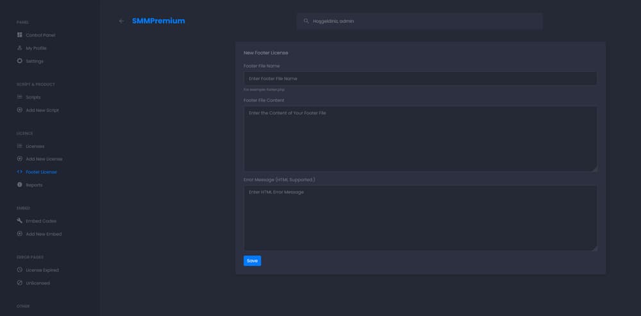Click the Footer License code icon

[x=20, y=172]
